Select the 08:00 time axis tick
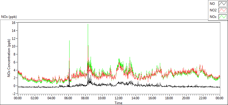The image size is (228, 105). 85,98
